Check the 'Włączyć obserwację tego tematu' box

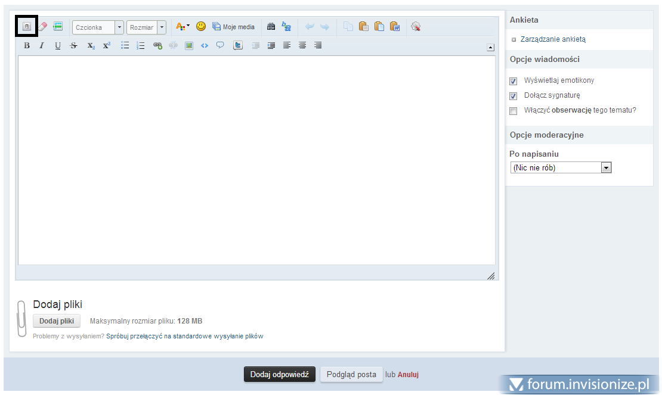[513, 111]
